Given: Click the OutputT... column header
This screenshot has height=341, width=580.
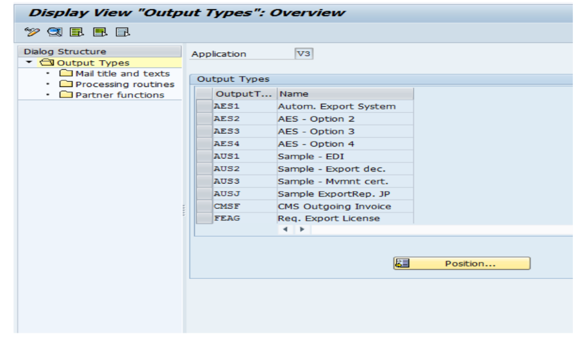Looking at the screenshot, I should (244, 94).
